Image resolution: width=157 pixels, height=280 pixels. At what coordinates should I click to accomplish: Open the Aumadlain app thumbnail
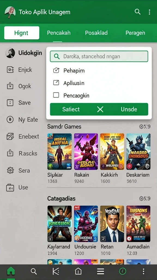pyautogui.click(x=138, y=224)
